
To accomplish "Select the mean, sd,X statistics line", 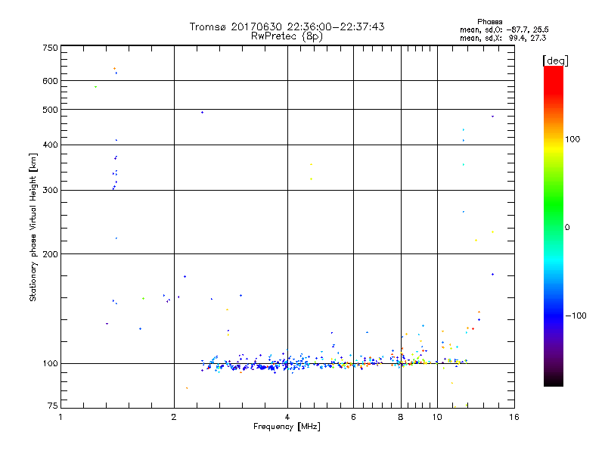I will (504, 37).
